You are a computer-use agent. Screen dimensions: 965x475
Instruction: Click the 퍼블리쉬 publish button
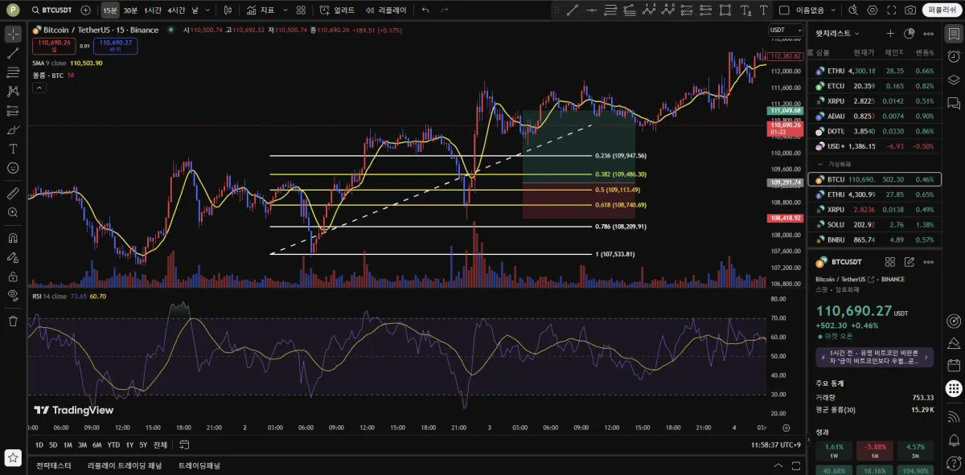[942, 10]
